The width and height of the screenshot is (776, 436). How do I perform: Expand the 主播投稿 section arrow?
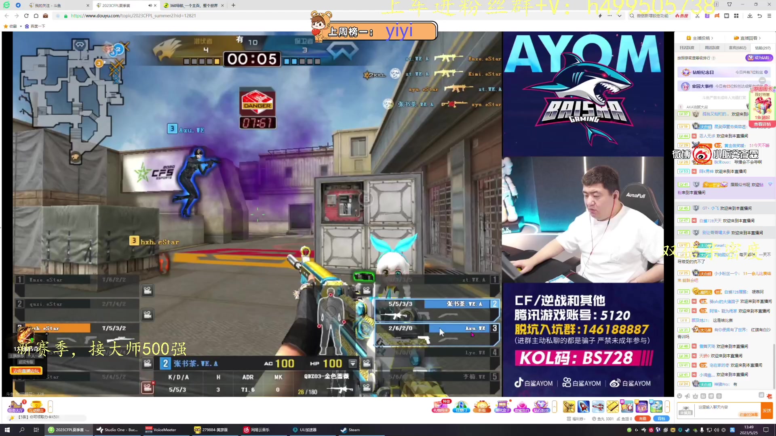pos(712,38)
